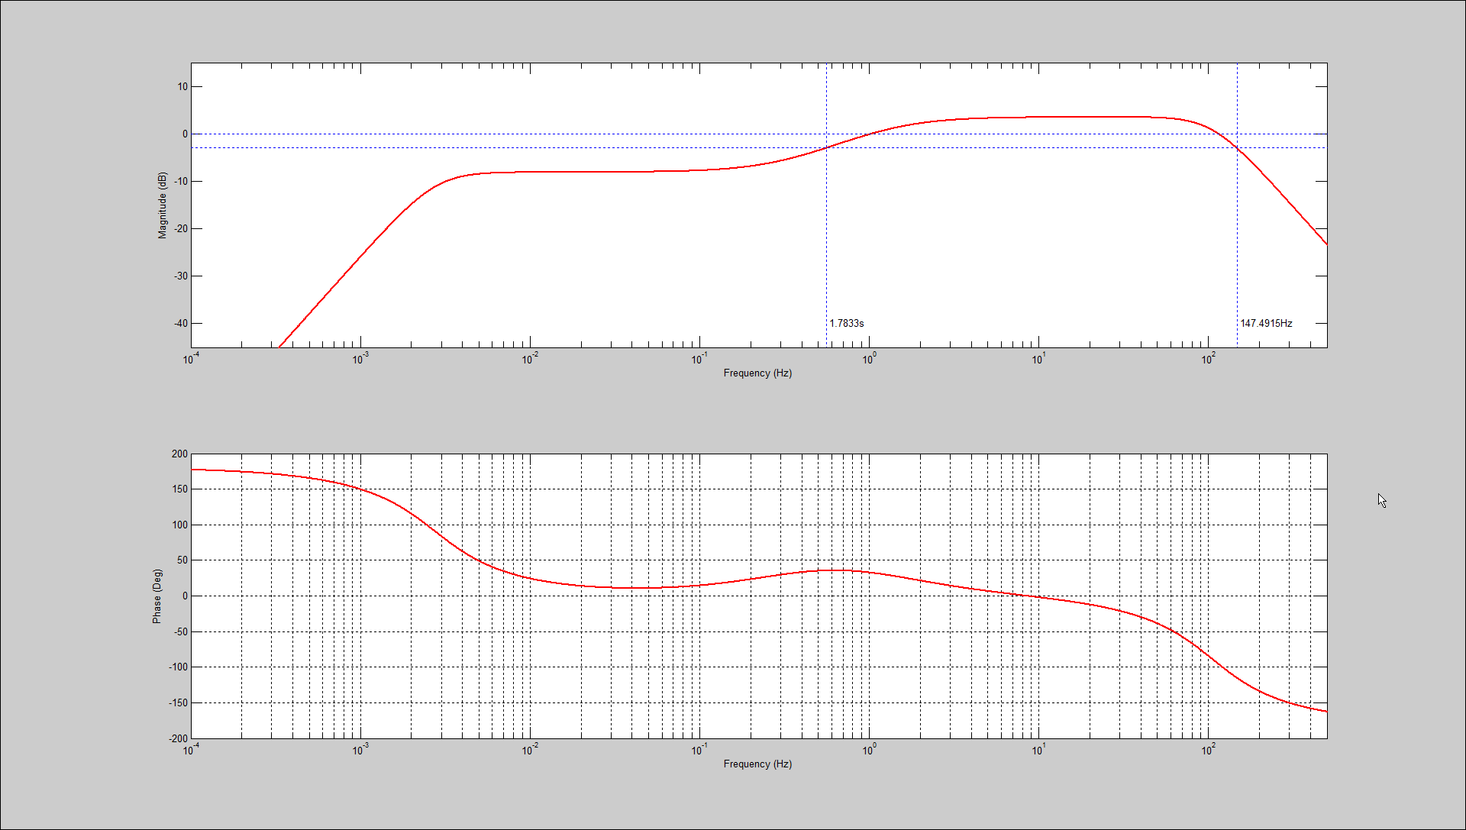The height and width of the screenshot is (830, 1466).
Task: Click the 10^0 tick label on magnitude plot
Action: (869, 359)
